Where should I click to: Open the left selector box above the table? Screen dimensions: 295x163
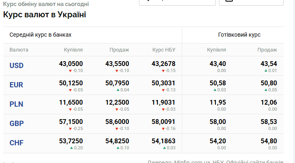(x=177, y=2)
